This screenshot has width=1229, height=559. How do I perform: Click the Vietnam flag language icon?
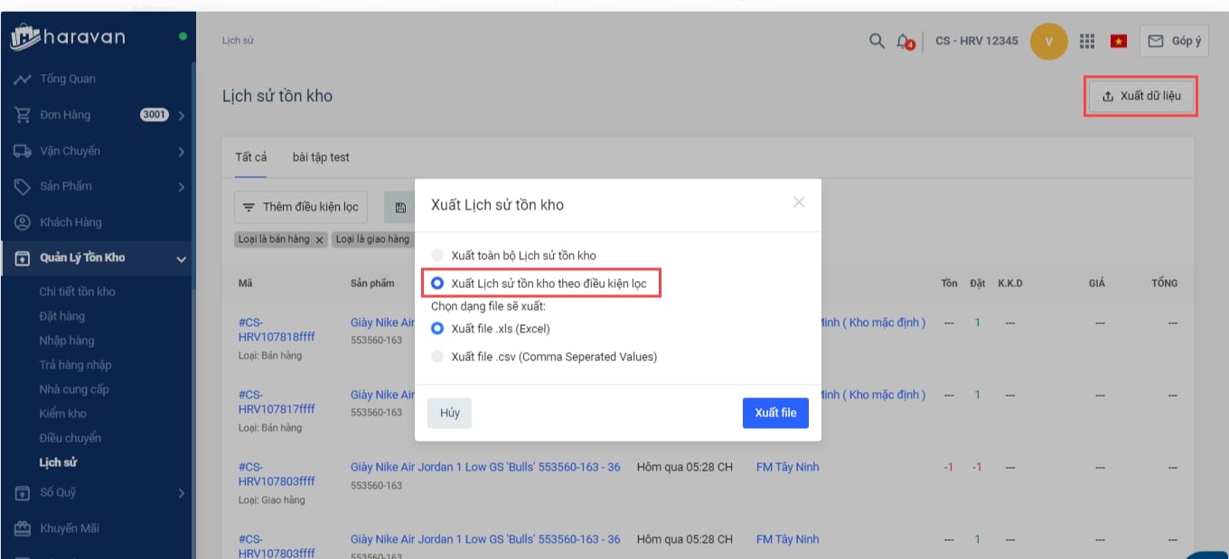tap(1119, 41)
